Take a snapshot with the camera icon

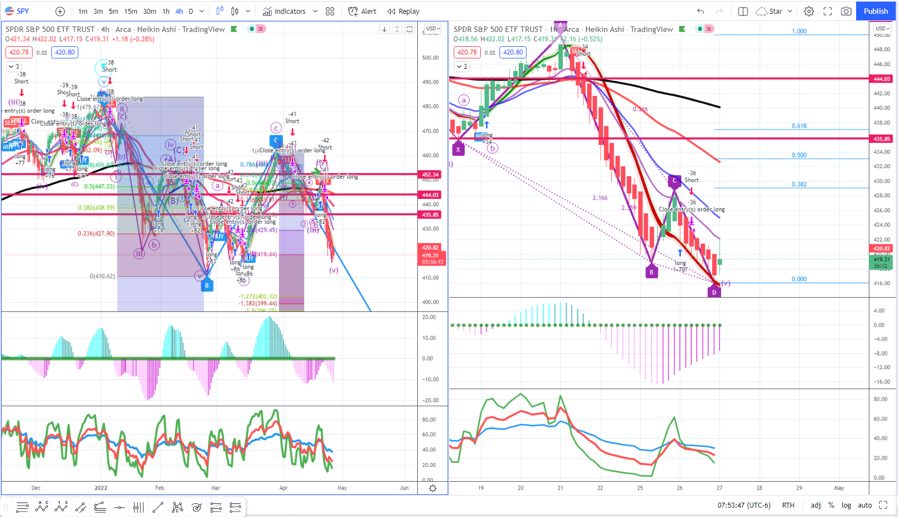846,11
